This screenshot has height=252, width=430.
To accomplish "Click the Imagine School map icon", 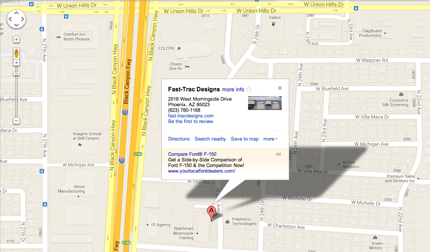I will click(80, 145).
